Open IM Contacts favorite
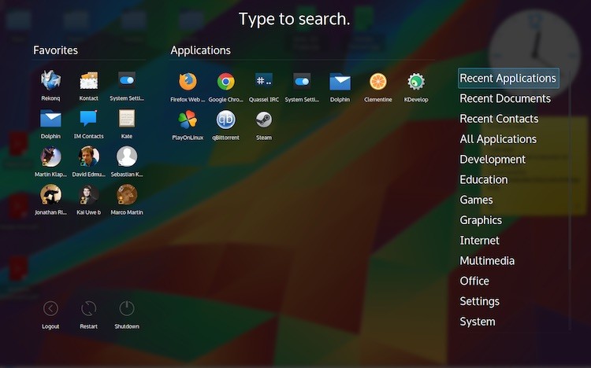This screenshot has width=591, height=368. 88,123
